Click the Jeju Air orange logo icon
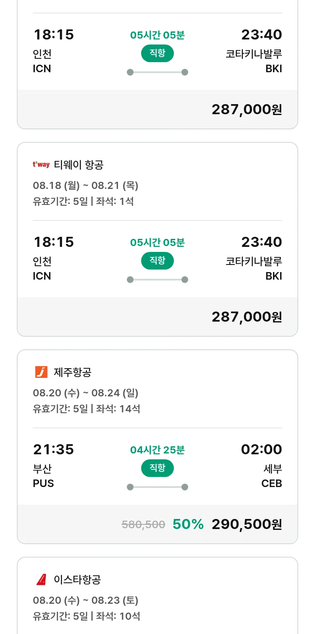This screenshot has height=634, width=315. point(41,372)
